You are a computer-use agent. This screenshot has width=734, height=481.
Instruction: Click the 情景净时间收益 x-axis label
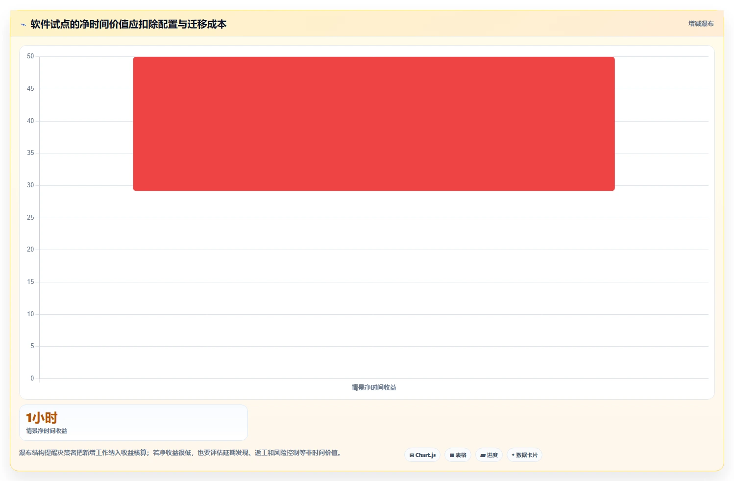pos(374,387)
